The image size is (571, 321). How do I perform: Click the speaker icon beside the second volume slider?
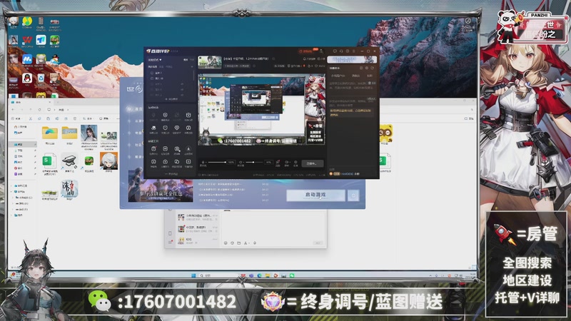[x=239, y=163]
